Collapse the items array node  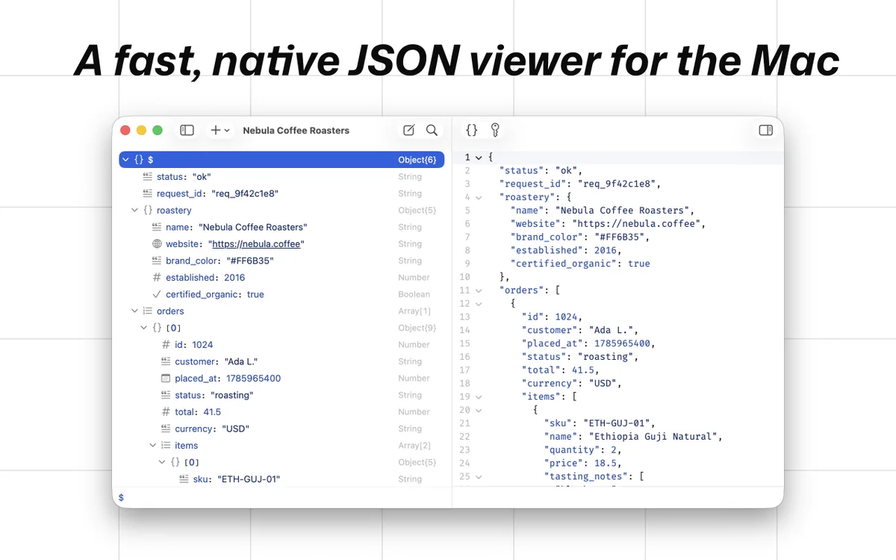click(152, 446)
